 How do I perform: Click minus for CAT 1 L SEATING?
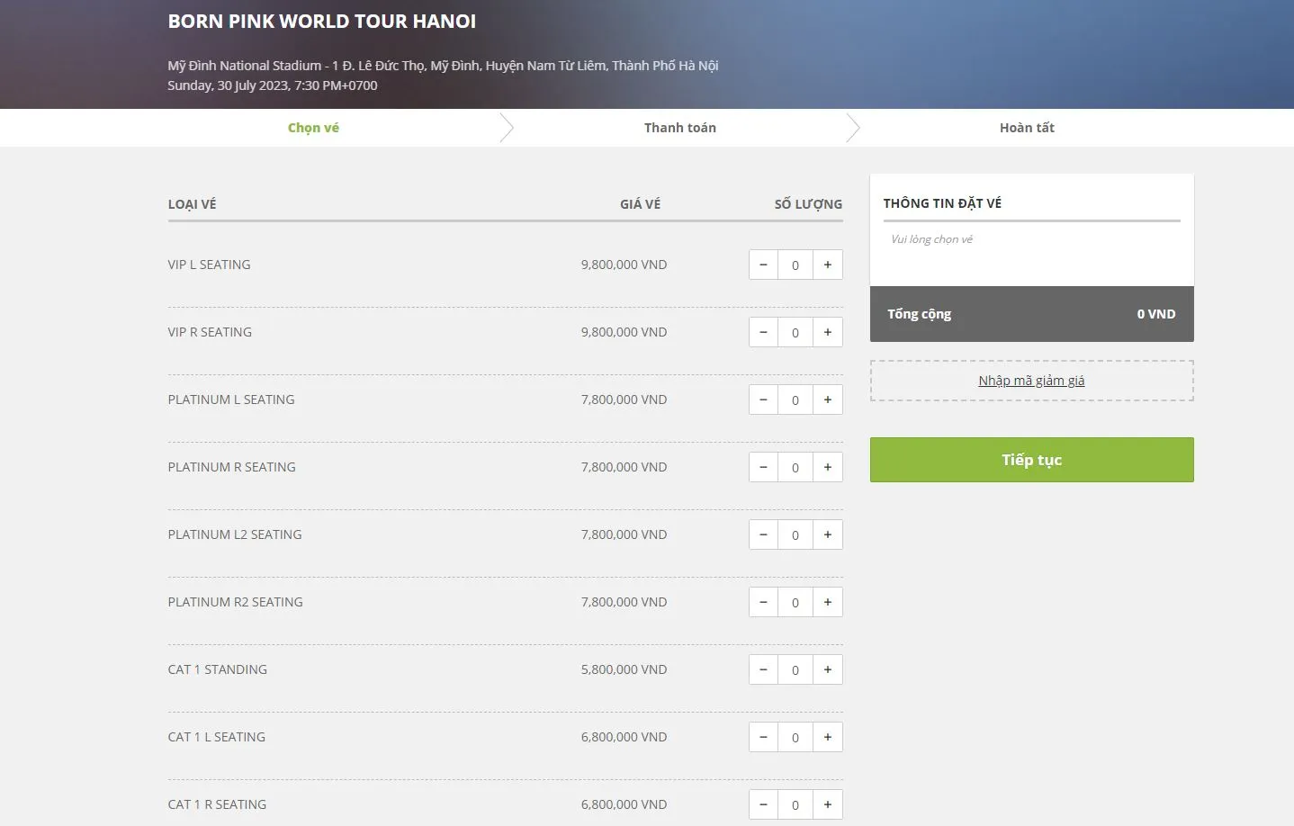click(x=763, y=737)
